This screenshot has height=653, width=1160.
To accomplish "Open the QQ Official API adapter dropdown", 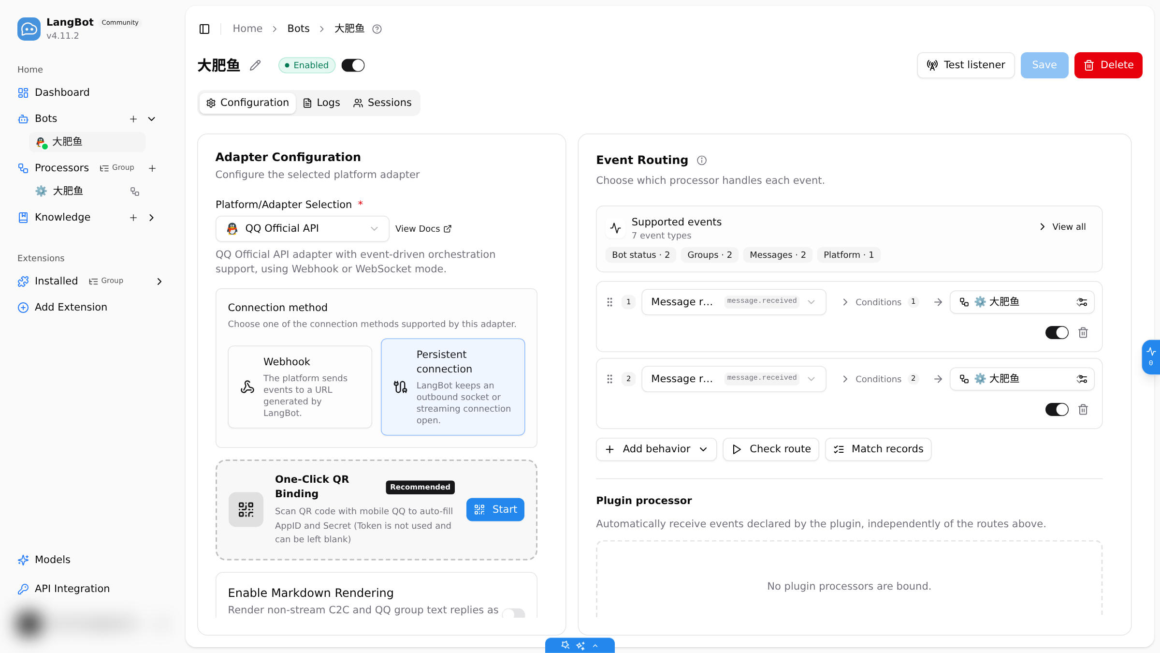I will pos(302,229).
